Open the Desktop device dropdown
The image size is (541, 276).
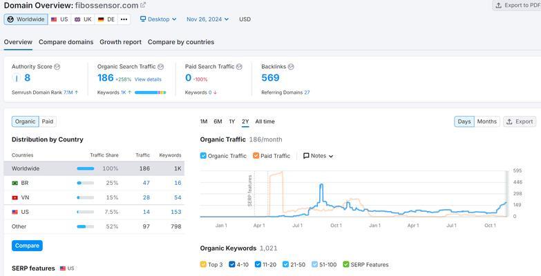pos(158,19)
